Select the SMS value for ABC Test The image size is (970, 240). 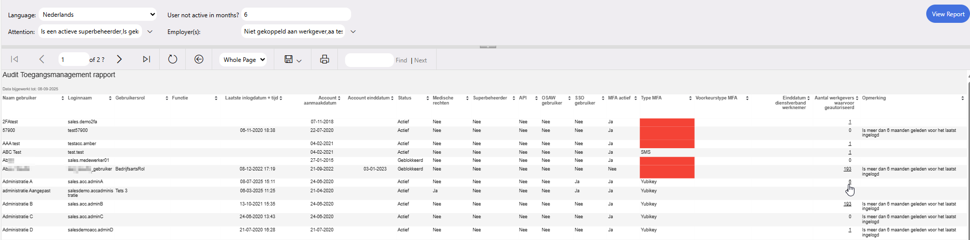coord(645,152)
